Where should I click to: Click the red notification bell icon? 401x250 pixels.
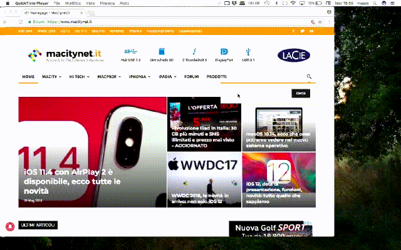tap(10, 226)
